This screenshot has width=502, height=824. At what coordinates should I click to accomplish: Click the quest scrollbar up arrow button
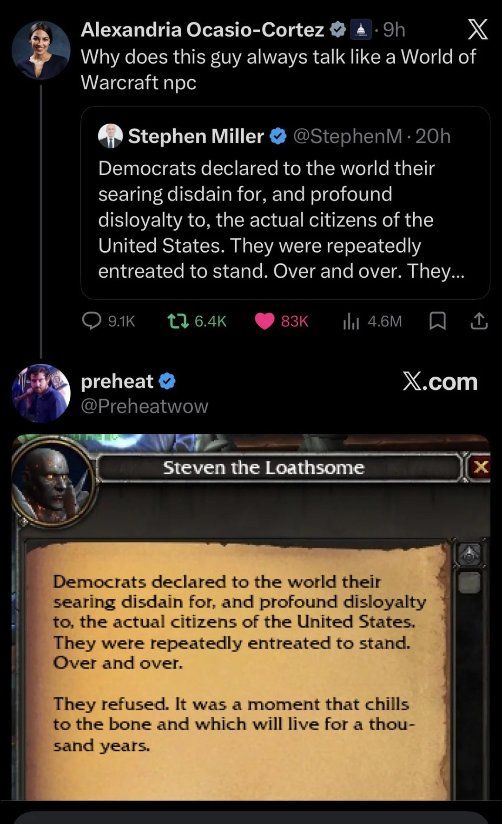[x=469, y=555]
